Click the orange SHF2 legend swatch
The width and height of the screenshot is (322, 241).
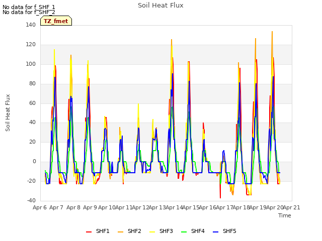pyautogui.click(x=121, y=231)
